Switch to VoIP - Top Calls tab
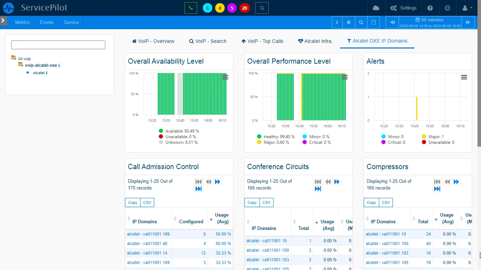The height and width of the screenshot is (270, 481). 262,41
